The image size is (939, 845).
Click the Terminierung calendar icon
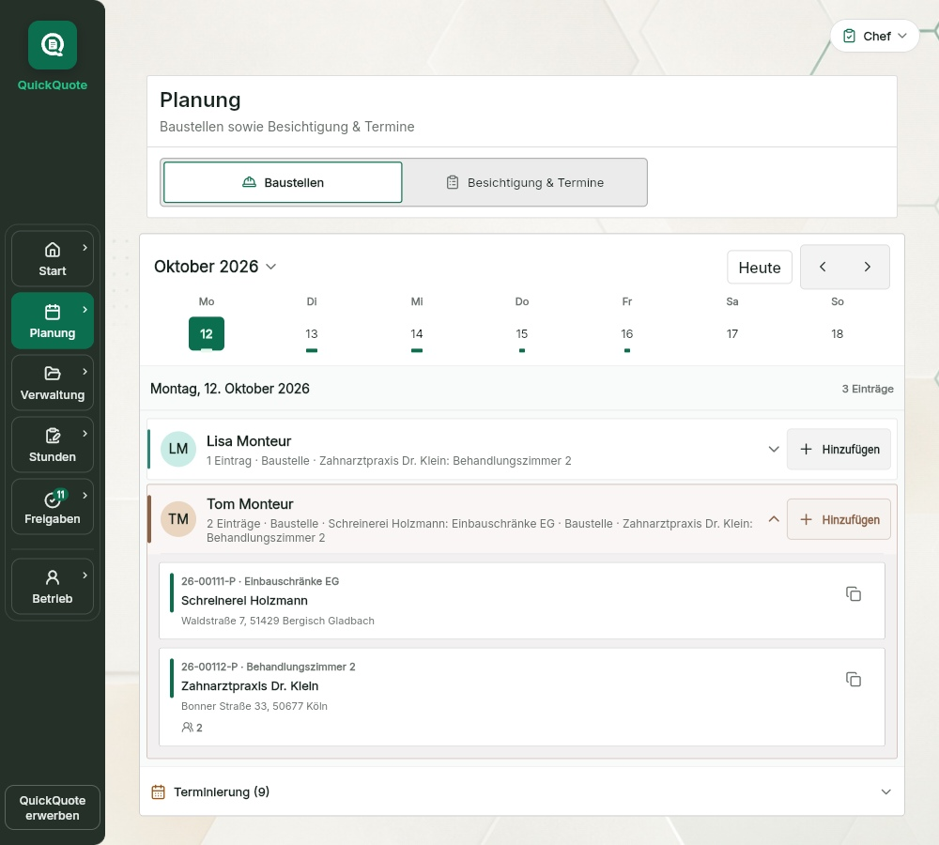(158, 791)
